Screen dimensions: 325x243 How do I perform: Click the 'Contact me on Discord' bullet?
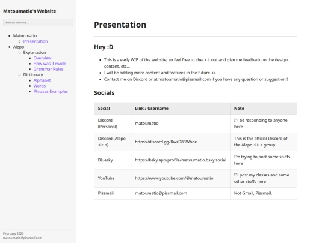(x=196, y=79)
